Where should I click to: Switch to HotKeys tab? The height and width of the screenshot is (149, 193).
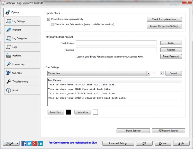pos(22,56)
